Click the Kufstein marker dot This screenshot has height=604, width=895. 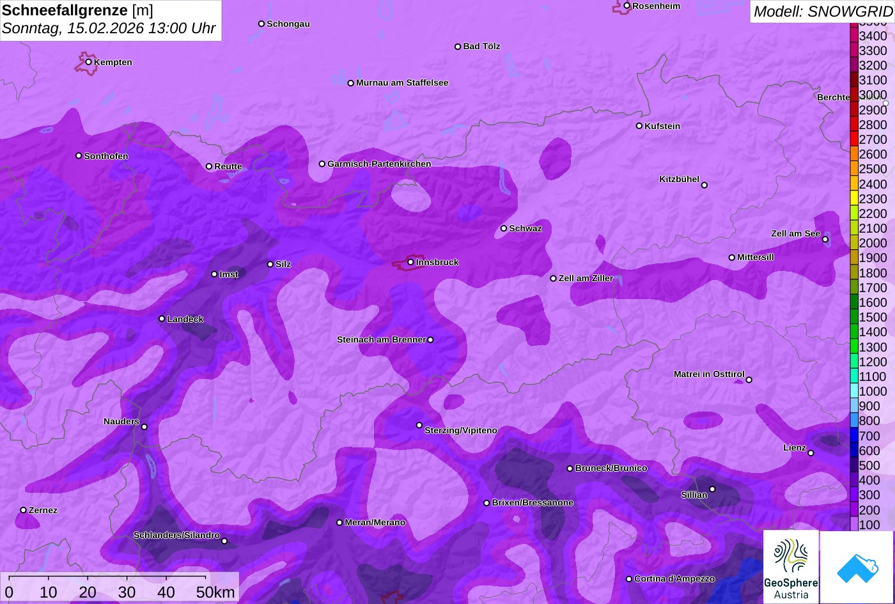(639, 126)
